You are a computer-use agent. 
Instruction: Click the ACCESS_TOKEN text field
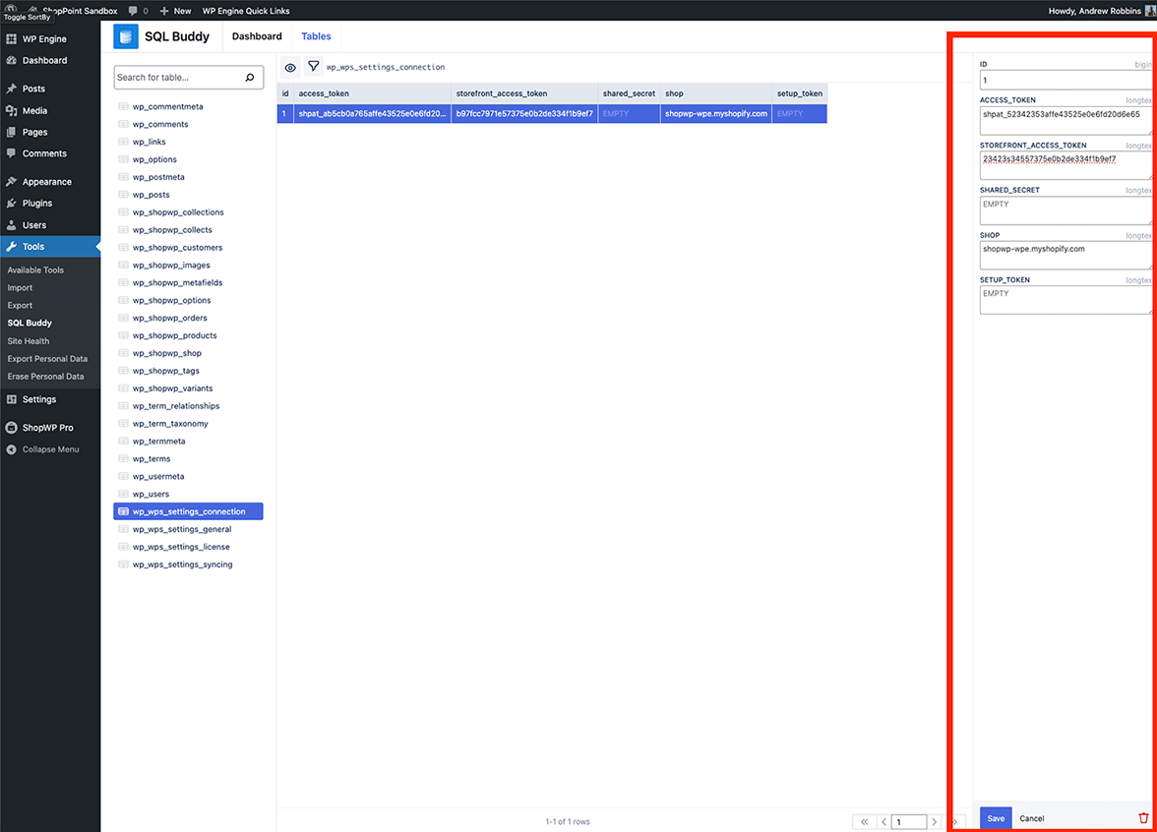pyautogui.click(x=1066, y=120)
